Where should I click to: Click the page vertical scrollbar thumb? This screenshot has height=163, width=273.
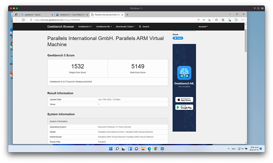pyautogui.click(x=245, y=41)
